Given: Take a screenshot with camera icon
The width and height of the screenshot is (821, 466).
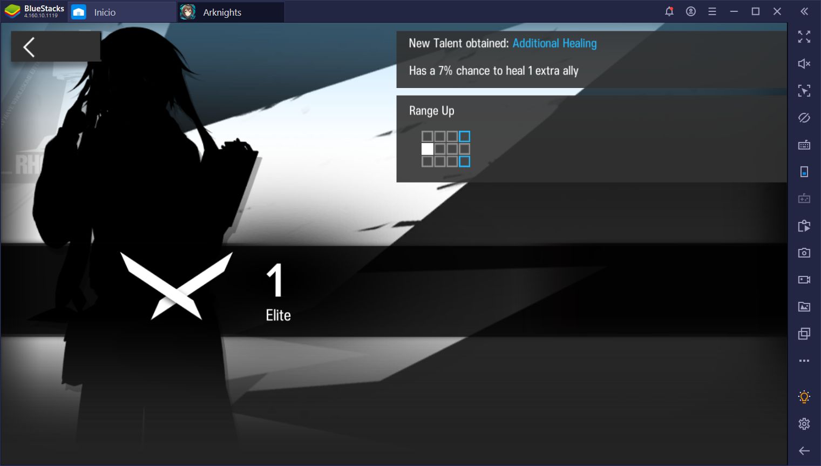Looking at the screenshot, I should [804, 253].
